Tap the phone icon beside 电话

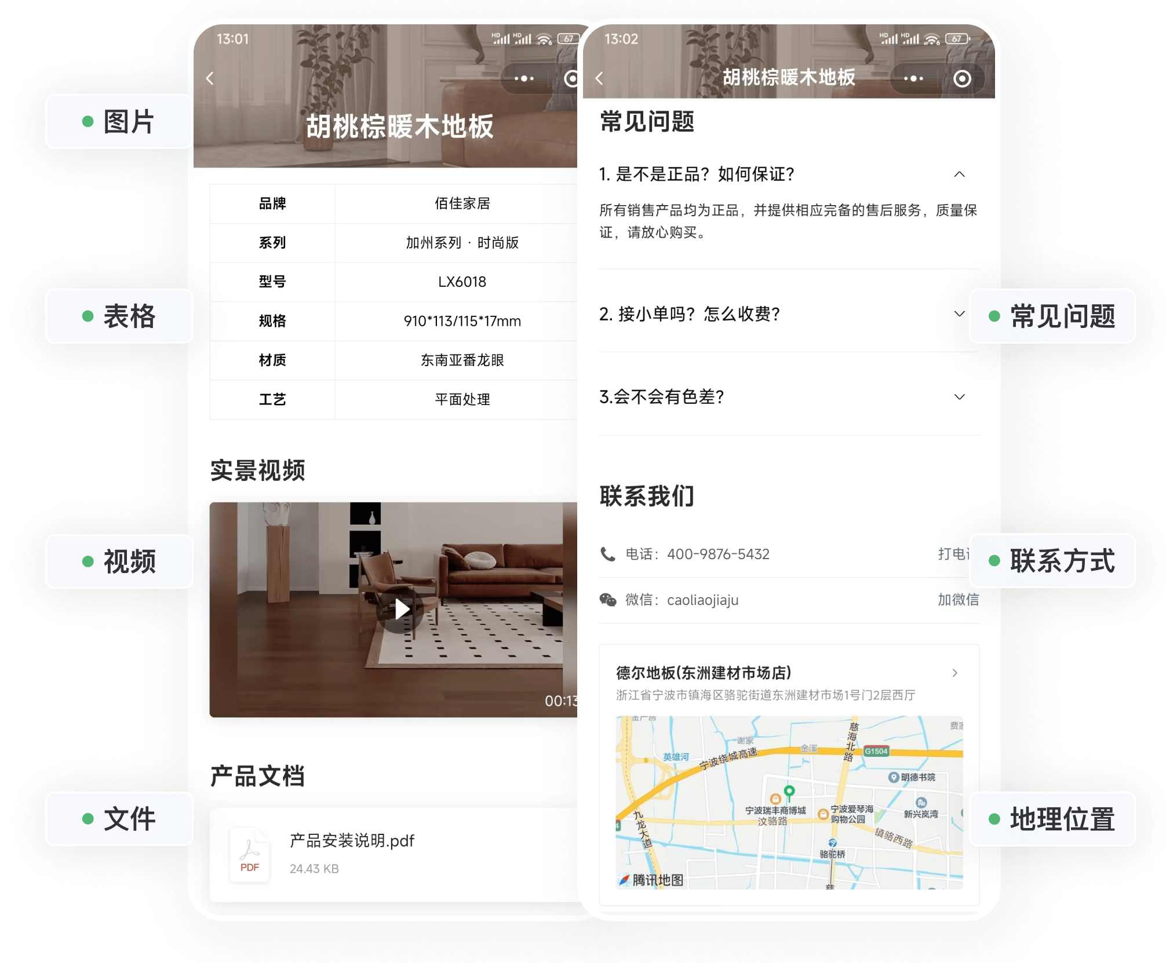pos(607,553)
